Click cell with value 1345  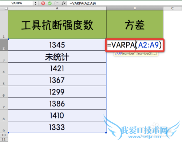[x=57, y=45]
